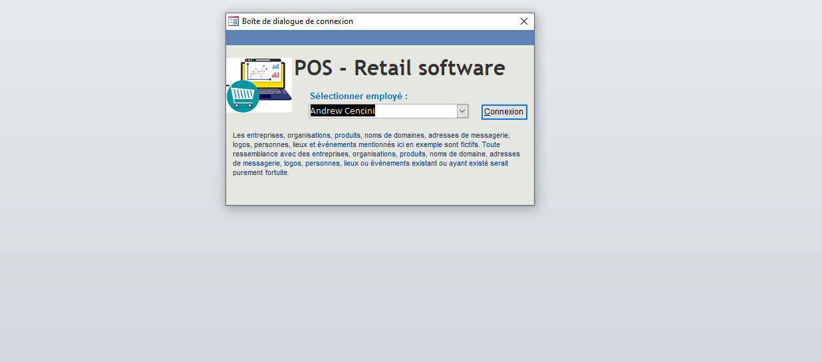Screen dimensions: 822x362
Task: Click the 'Sélectionner employé :' label
Action: (358, 96)
